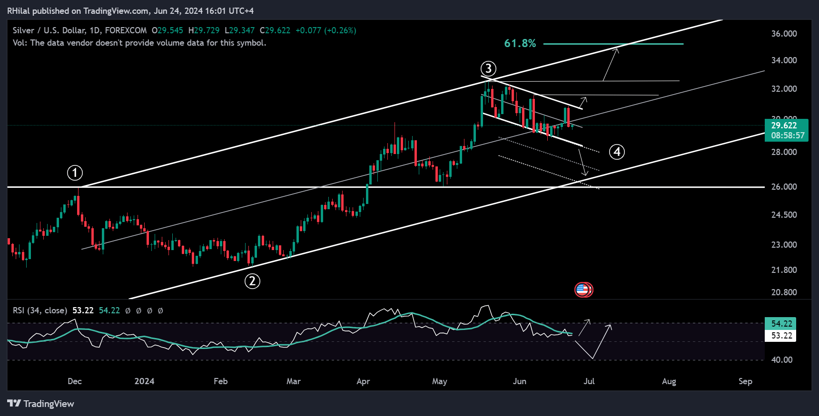Click the volume data notice text
819x416 pixels.
(139, 43)
